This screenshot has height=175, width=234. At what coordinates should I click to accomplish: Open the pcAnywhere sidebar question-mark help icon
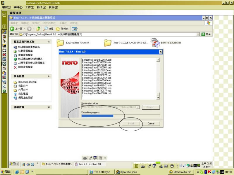point(4,27)
